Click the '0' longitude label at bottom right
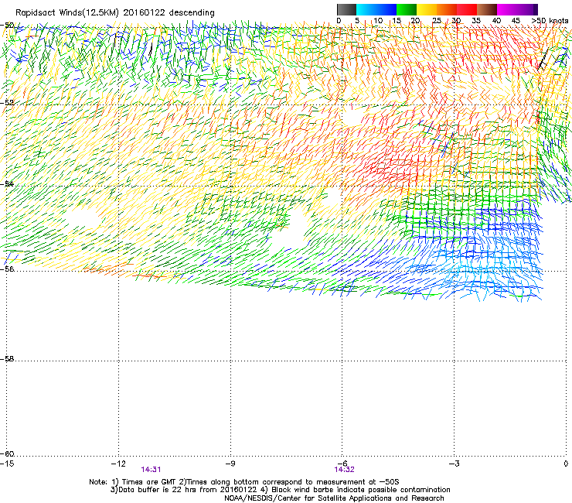Image resolution: width=572 pixels, height=503 pixels. (x=566, y=464)
